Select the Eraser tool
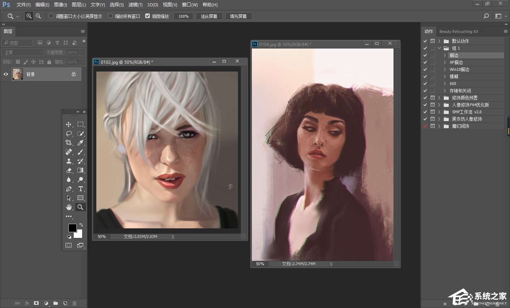 click(69, 170)
